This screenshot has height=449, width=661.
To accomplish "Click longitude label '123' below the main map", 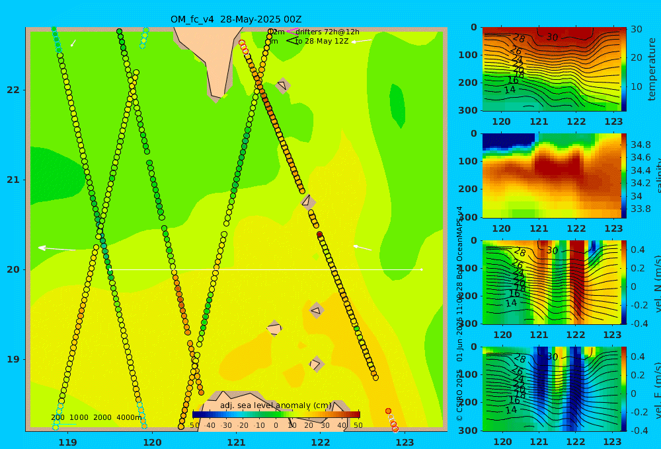I will (405, 442).
